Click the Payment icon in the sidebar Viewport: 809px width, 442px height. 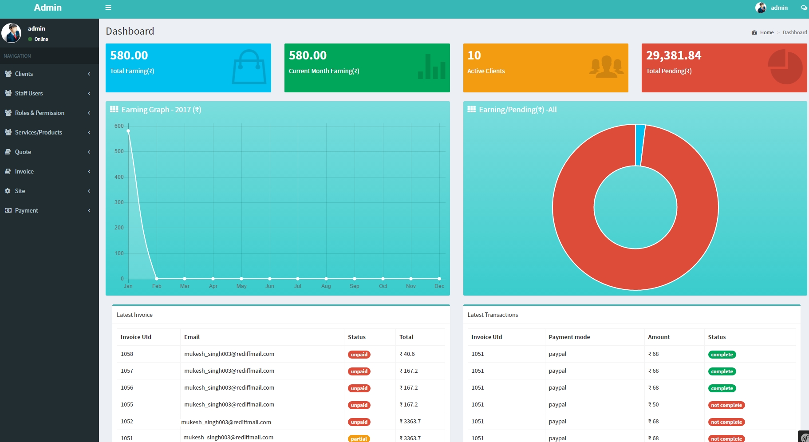tap(8, 210)
